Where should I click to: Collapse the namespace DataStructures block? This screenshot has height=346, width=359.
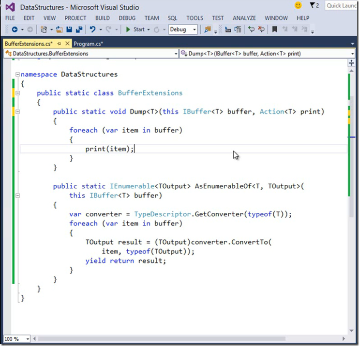tap(17, 74)
